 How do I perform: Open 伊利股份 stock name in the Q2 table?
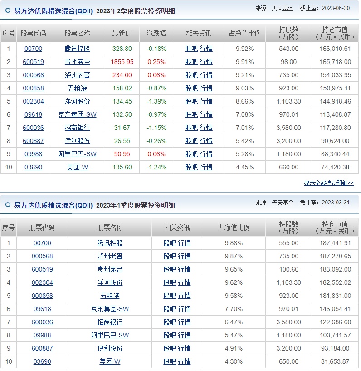(x=78, y=141)
